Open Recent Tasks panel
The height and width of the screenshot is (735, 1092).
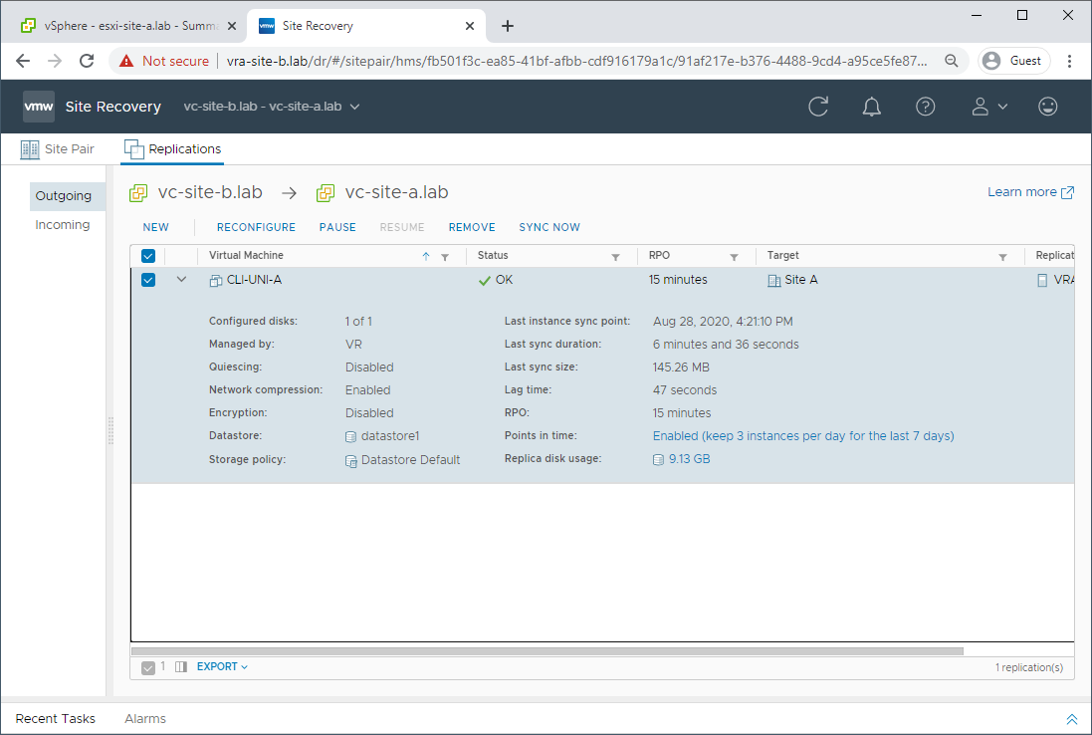click(x=55, y=718)
